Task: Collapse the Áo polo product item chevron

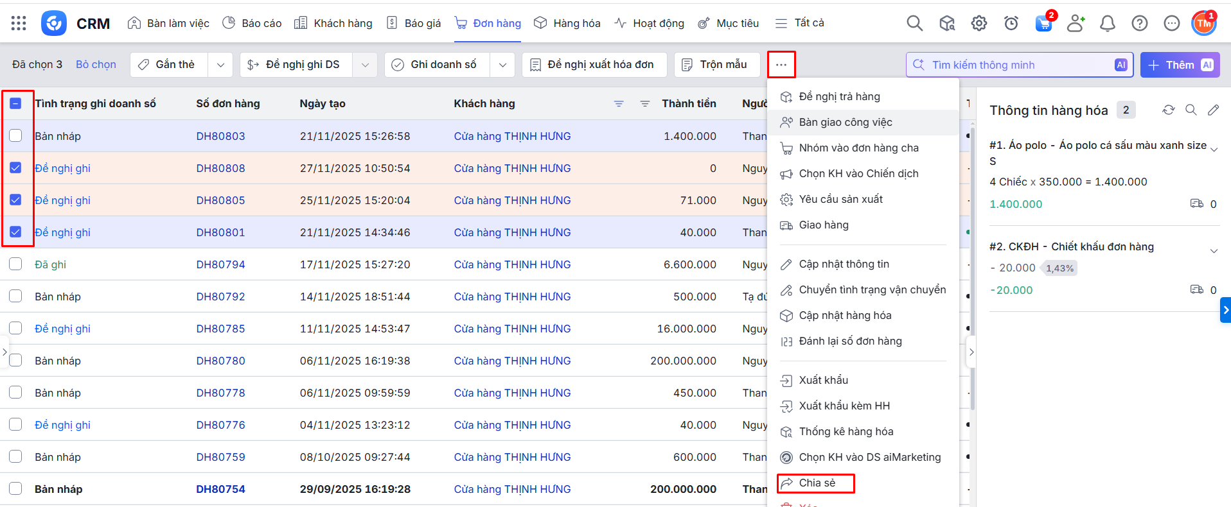Action: coord(1214,150)
